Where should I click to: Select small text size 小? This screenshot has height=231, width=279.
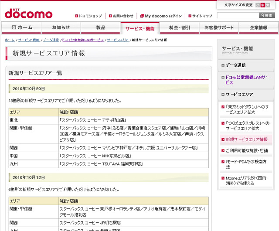[x=258, y=5]
